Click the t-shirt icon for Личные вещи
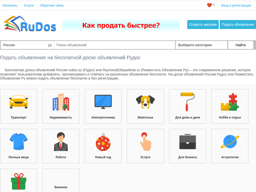 tap(18, 141)
